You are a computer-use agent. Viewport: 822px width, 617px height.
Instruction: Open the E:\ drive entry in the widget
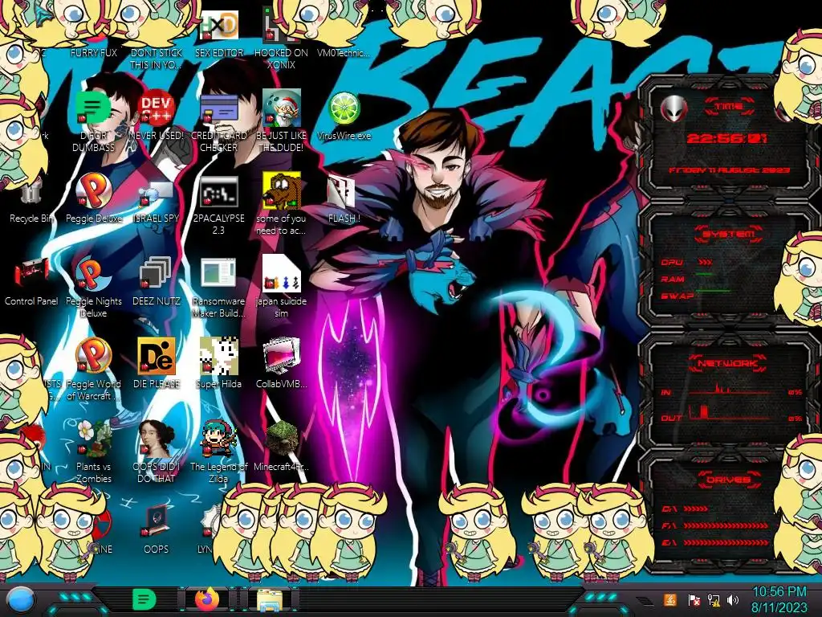[x=715, y=542]
